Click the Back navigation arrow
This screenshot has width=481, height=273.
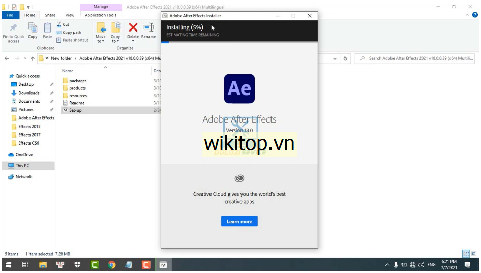click(x=7, y=58)
